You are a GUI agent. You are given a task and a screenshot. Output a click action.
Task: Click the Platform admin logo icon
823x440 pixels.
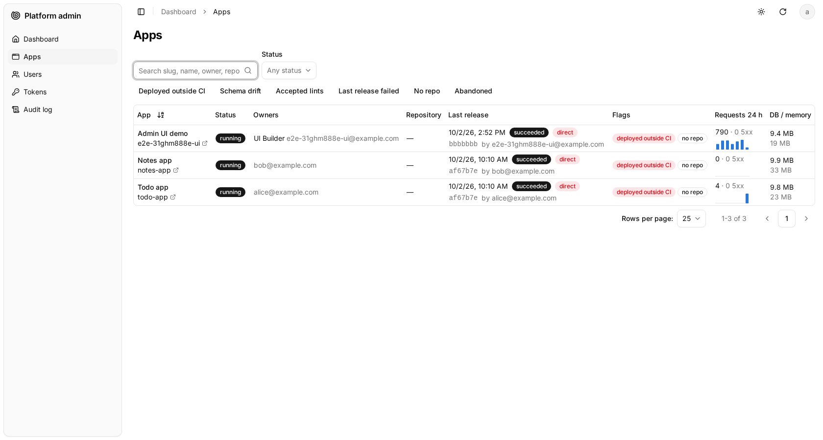pyautogui.click(x=16, y=16)
